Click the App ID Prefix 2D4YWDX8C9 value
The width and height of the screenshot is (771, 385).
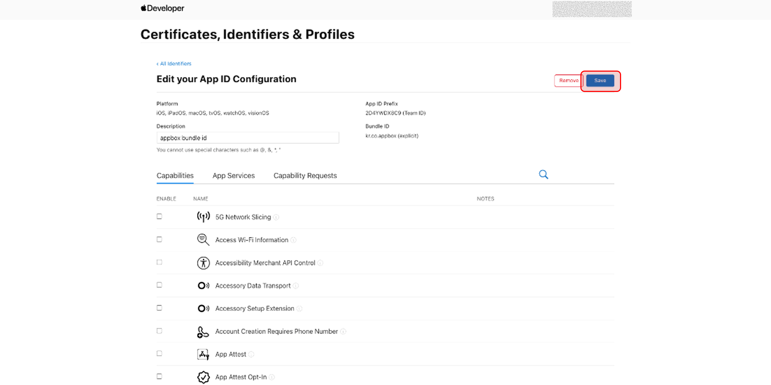(395, 113)
